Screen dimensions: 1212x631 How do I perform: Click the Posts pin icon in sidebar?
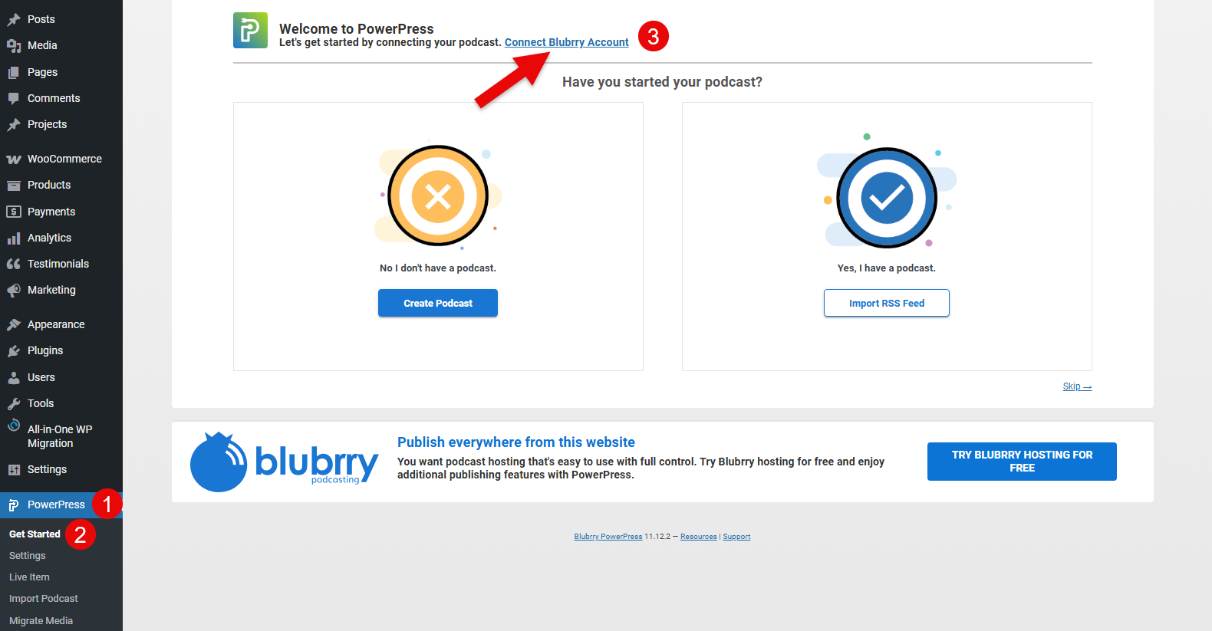(x=14, y=19)
